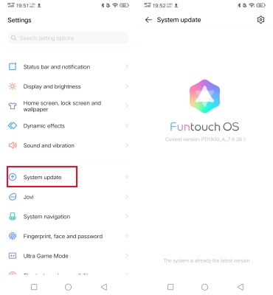Image resolution: width=273 pixels, height=295 pixels.
Task: Tap the Jovi assistant icon
Action: [x=13, y=197]
